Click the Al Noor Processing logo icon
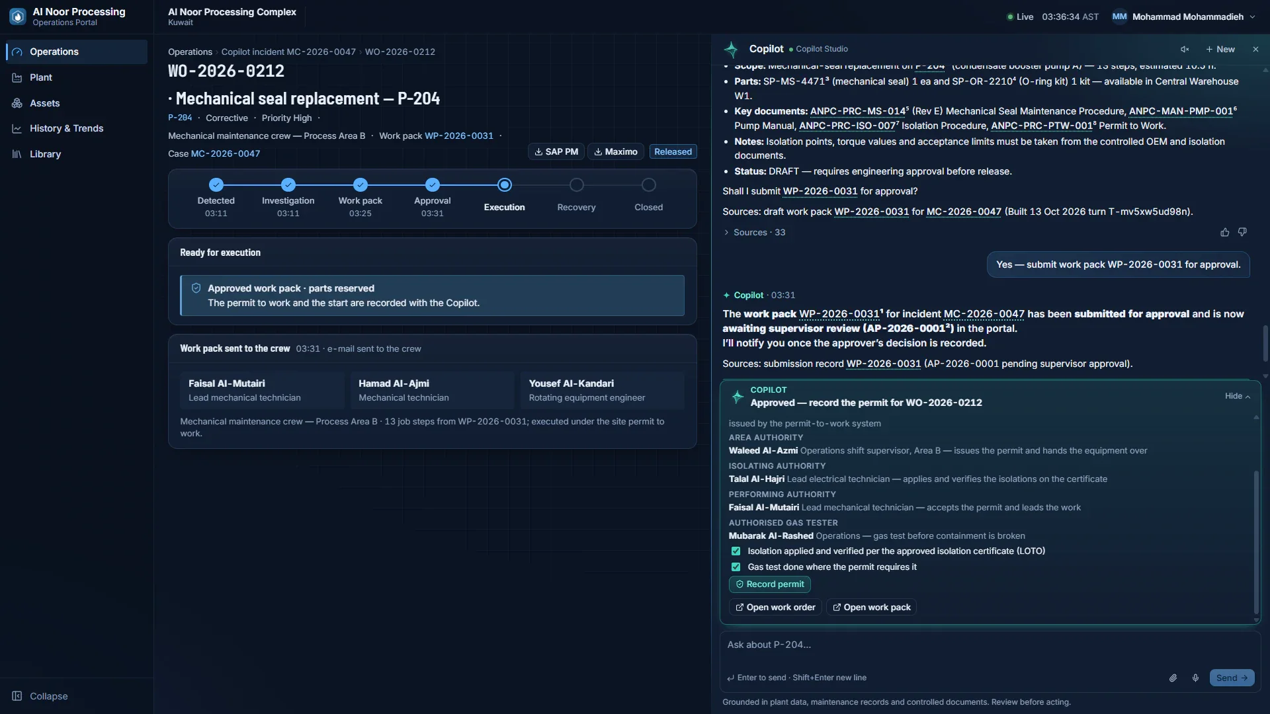 click(18, 17)
